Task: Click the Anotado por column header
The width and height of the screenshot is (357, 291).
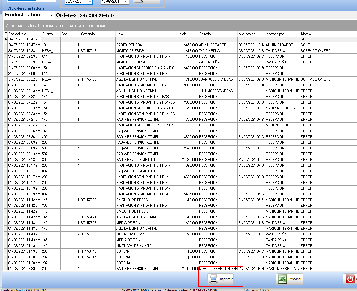Action: (x=282, y=34)
